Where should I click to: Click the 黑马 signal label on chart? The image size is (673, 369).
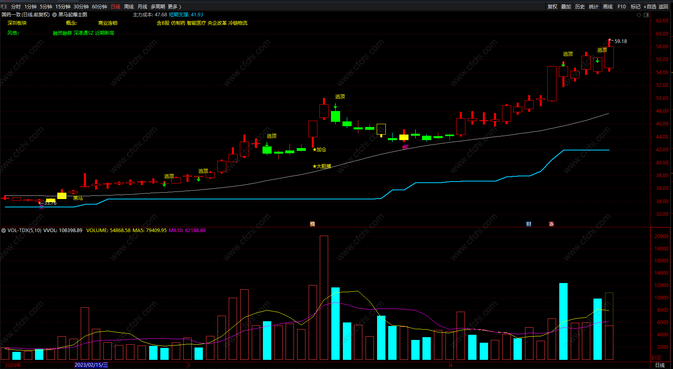tap(78, 198)
